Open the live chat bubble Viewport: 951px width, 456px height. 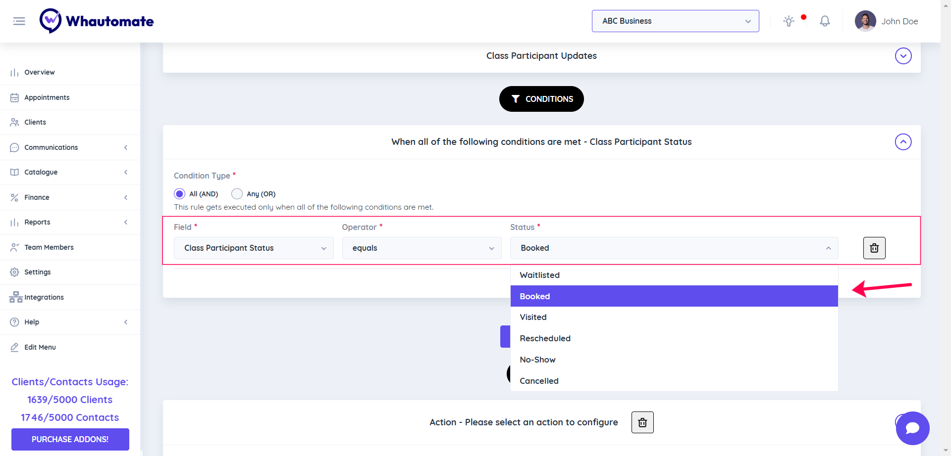pos(912,428)
